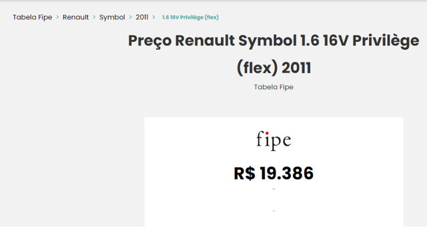427x241 pixels.
Task: Click the chevron between Renault and Symbol
Action: pyautogui.click(x=94, y=17)
